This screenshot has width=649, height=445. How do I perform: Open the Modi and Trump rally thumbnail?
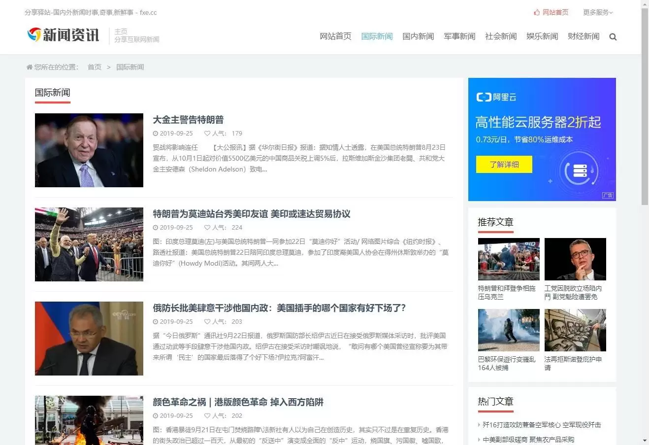(x=89, y=244)
